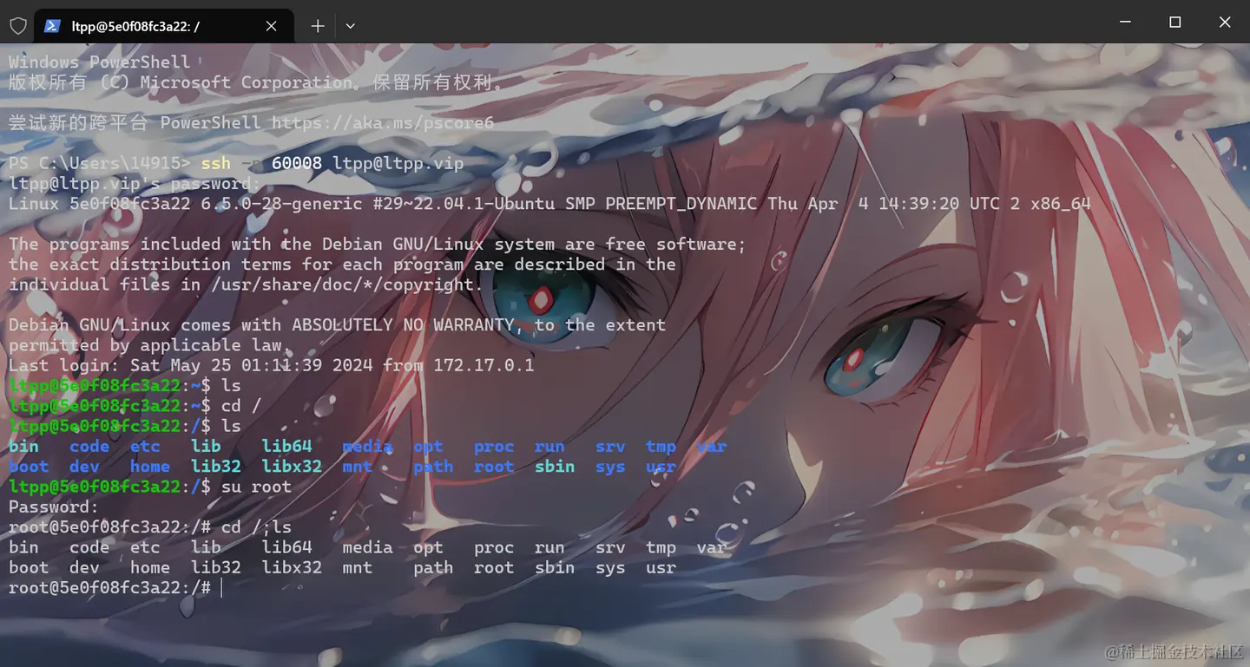Close the terminal window

(1225, 23)
